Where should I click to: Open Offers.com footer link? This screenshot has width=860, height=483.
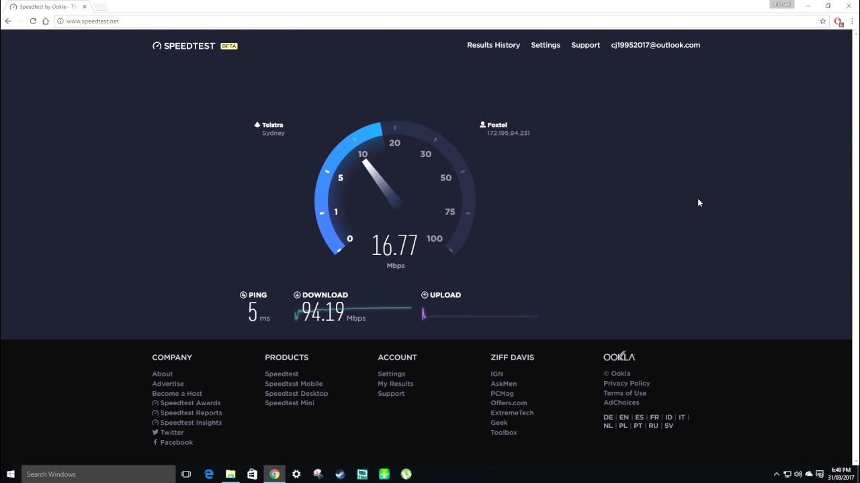[509, 403]
